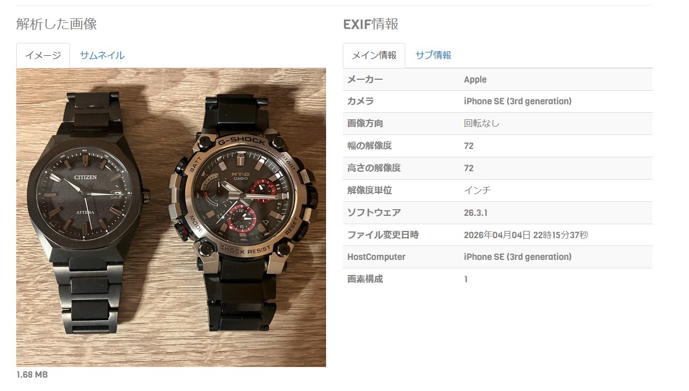Select the 回転なし value

coord(482,124)
